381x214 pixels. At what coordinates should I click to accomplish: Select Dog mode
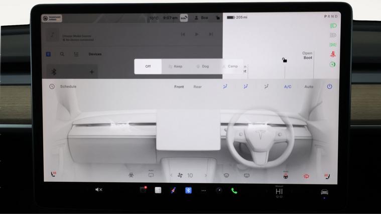click(202, 66)
